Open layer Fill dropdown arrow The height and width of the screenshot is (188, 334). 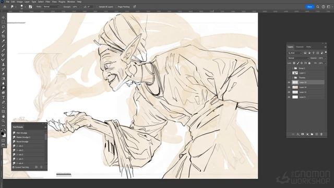point(325,63)
